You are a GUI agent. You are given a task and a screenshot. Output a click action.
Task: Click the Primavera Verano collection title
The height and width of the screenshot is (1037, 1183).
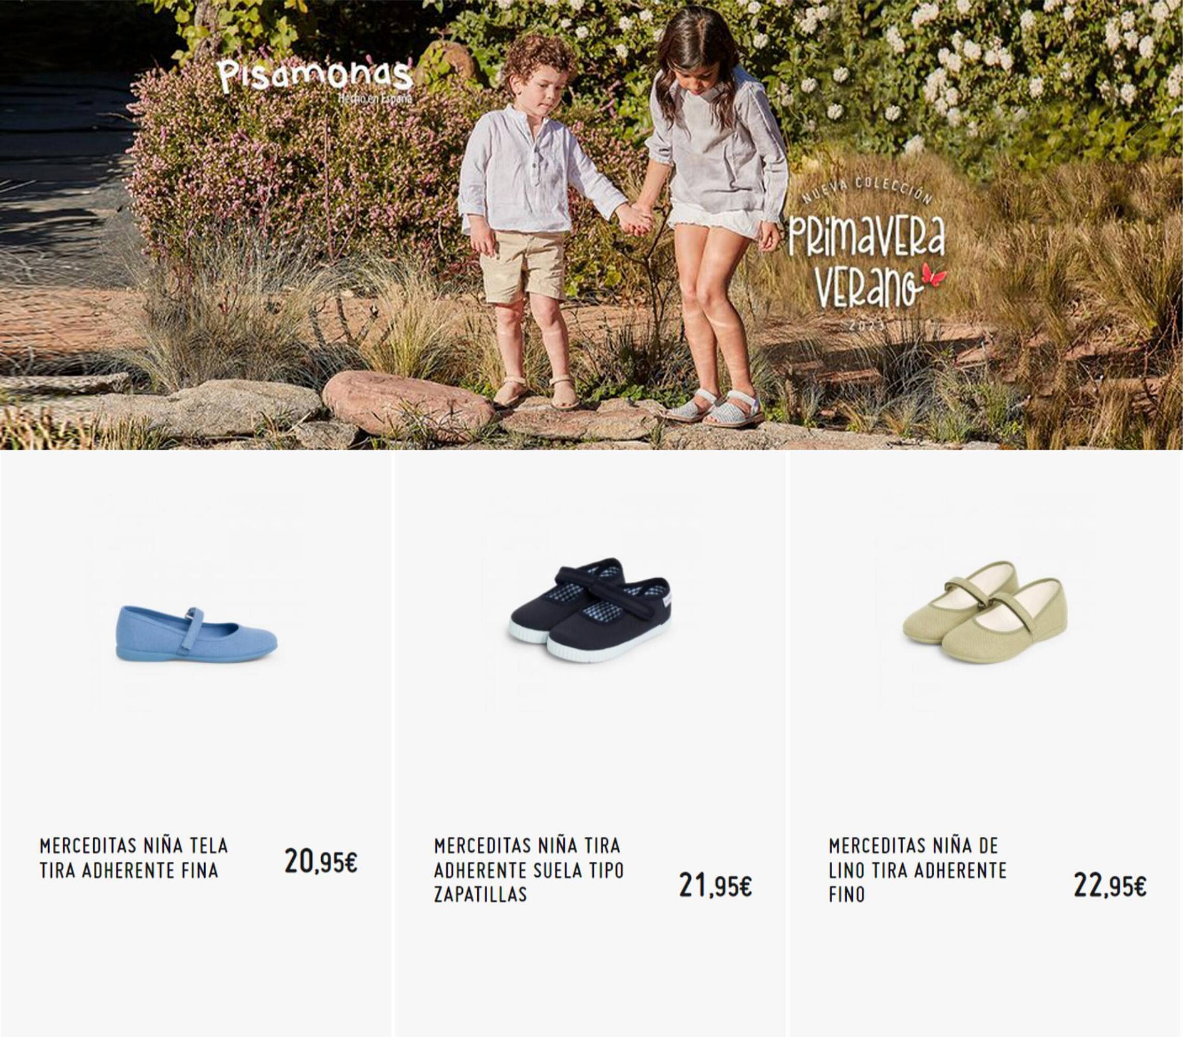click(x=865, y=262)
